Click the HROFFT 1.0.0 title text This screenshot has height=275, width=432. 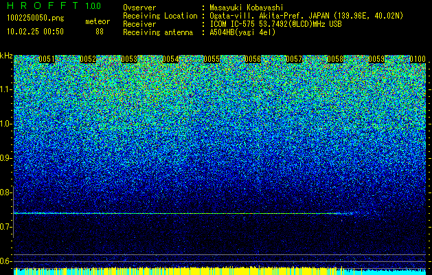click(x=54, y=5)
